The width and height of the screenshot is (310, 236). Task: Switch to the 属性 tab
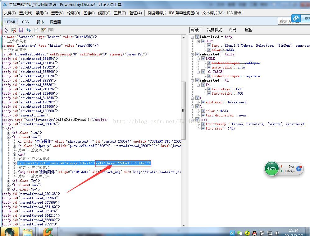pyautogui.click(x=248, y=30)
